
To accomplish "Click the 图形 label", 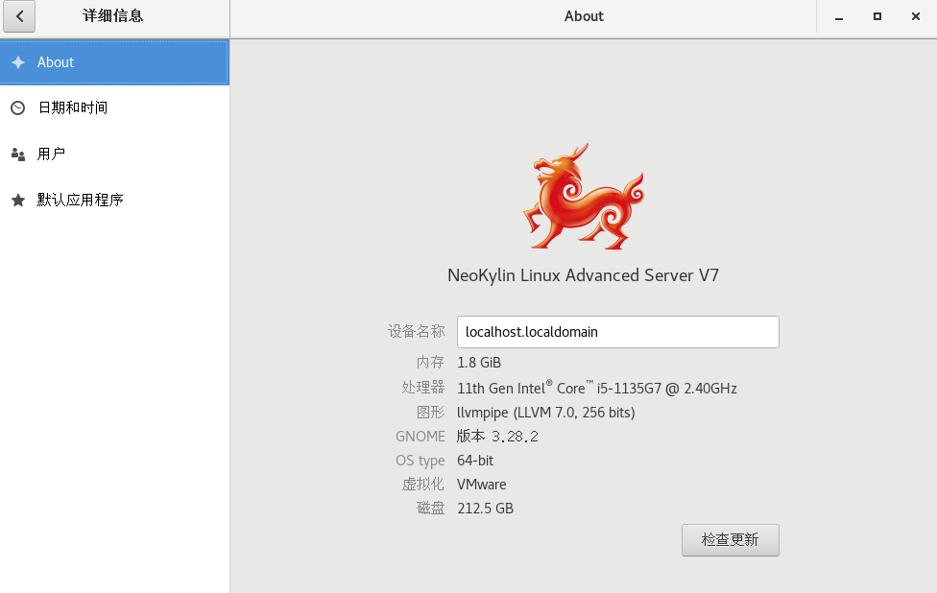I will (x=431, y=413).
